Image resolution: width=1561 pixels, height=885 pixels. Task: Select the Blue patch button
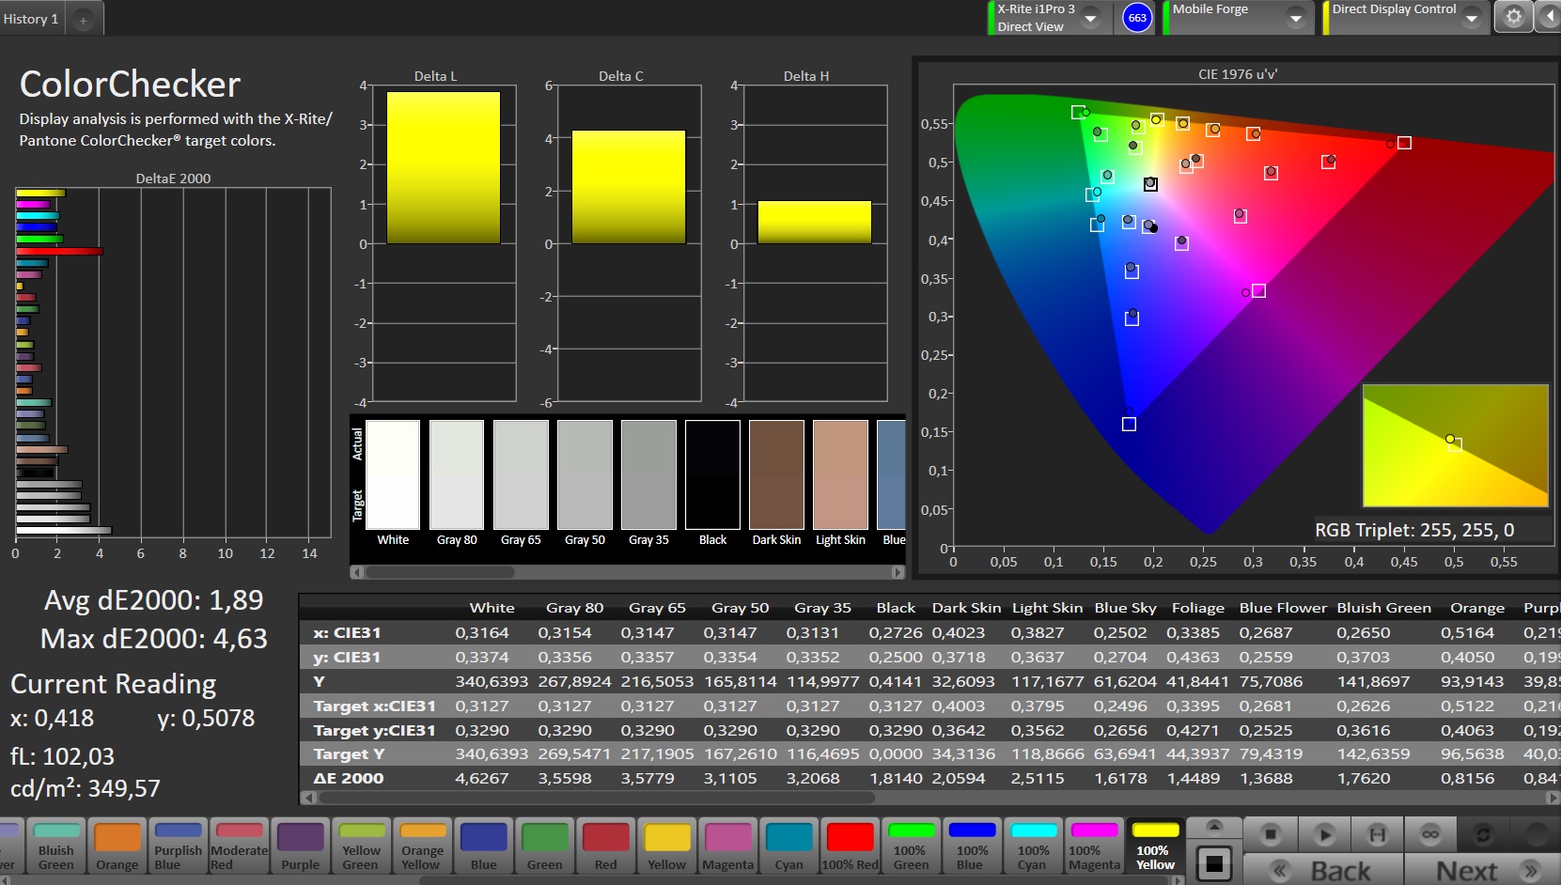tap(483, 846)
